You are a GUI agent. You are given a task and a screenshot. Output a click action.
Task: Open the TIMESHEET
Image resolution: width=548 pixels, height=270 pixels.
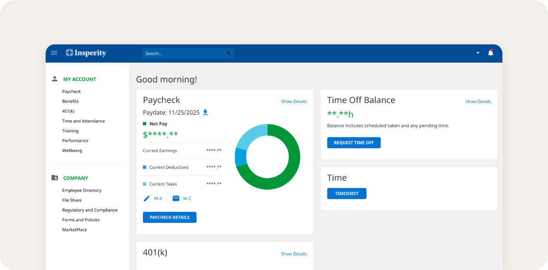point(347,193)
